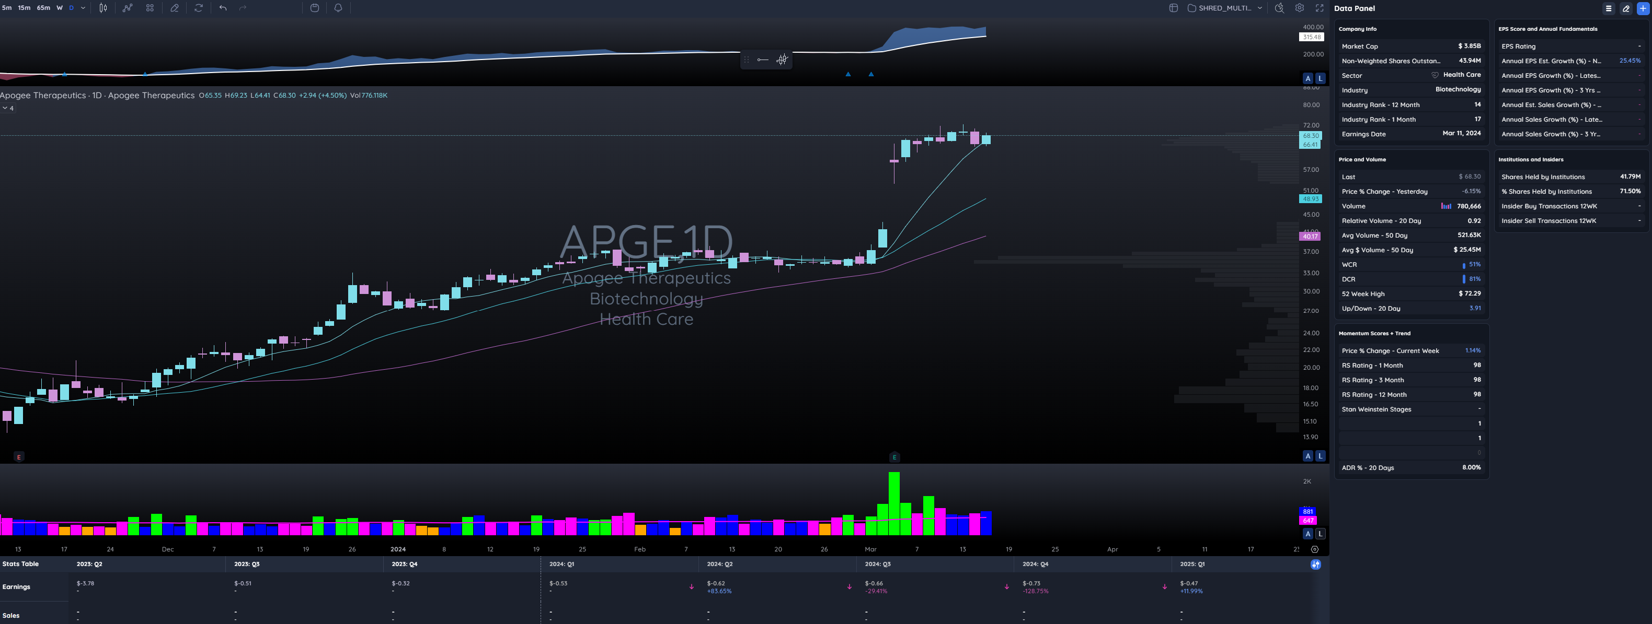Toggle log scale L on volume pane
The image size is (1652, 624).
pos(1320,534)
